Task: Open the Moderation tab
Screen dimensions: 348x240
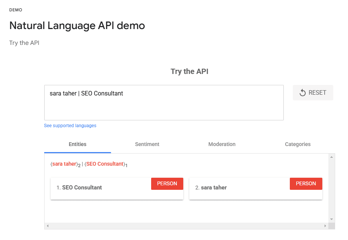Action: pos(222,144)
